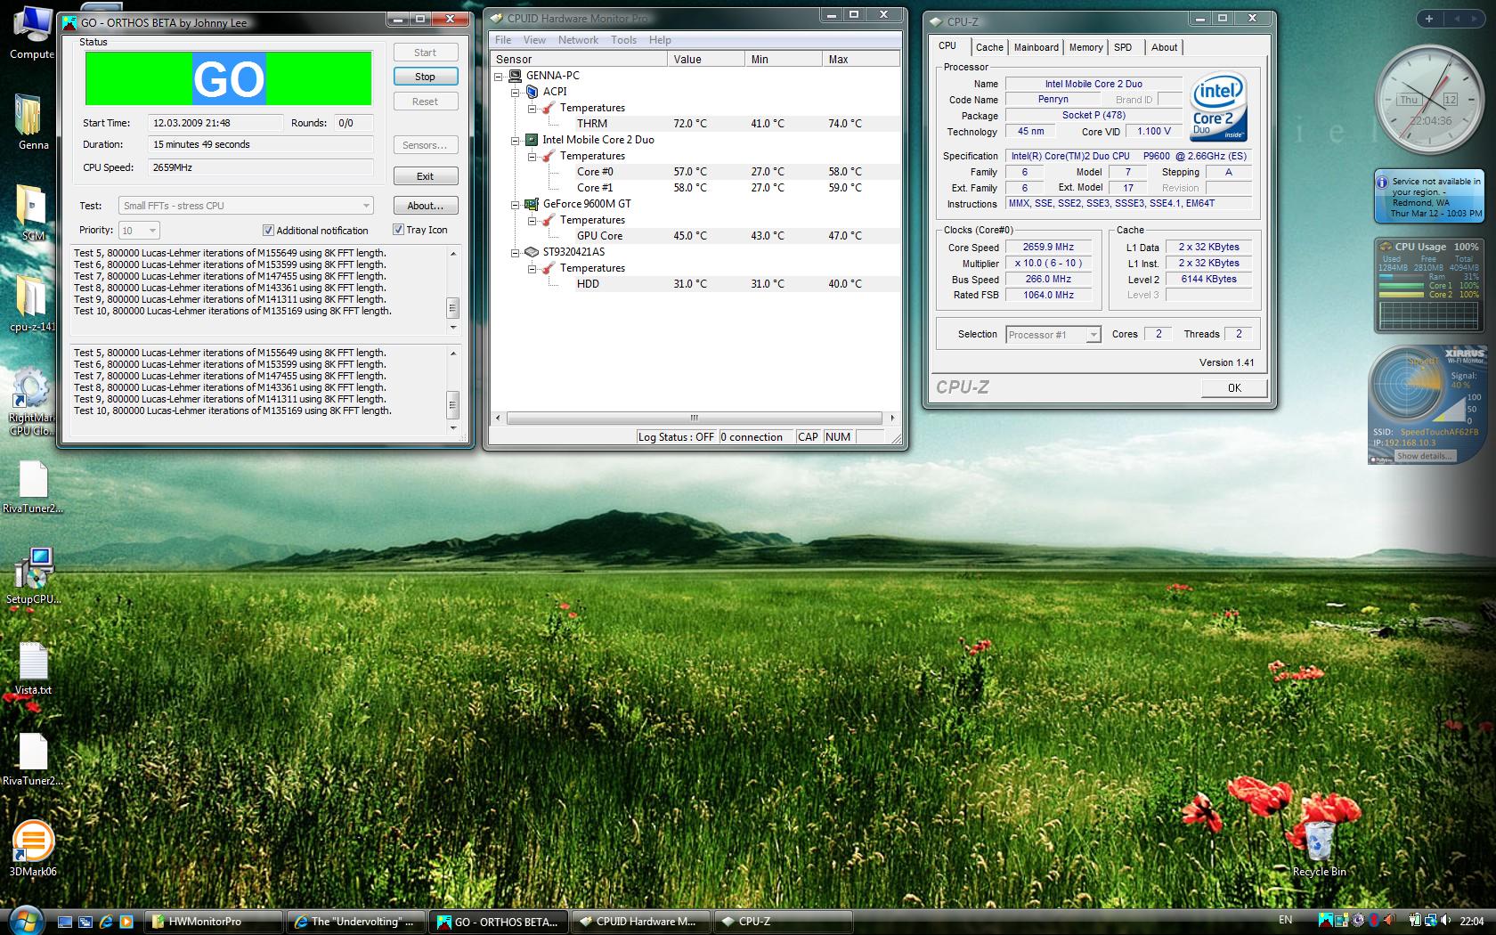Click Show Desktop in Quick Launch
Image resolution: width=1496 pixels, height=935 pixels.
tap(65, 922)
